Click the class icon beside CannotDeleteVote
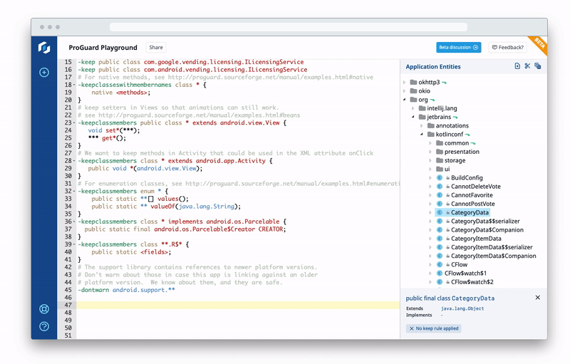The height and width of the screenshot is (364, 570). pos(439,187)
